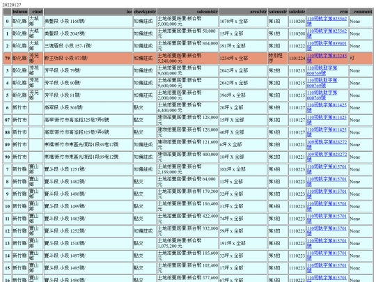Click the 'crm' column header
Image resolution: width=376 pixels, height=282 pixels.
[327, 12]
